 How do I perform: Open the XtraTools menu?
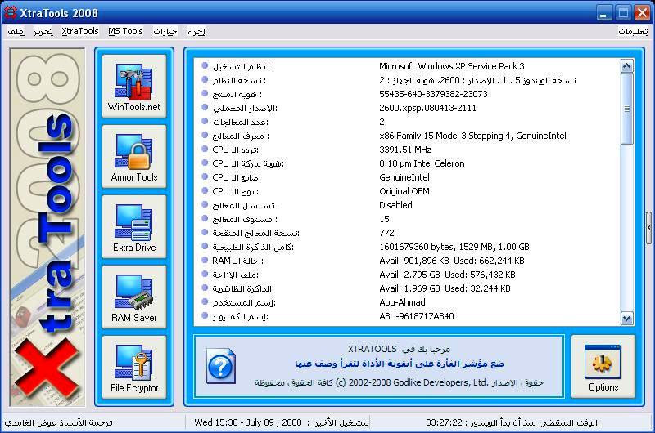80,32
